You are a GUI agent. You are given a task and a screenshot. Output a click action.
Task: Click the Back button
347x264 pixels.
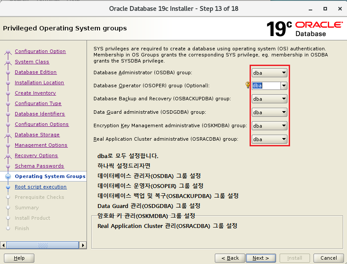pyautogui.click(x=230, y=258)
